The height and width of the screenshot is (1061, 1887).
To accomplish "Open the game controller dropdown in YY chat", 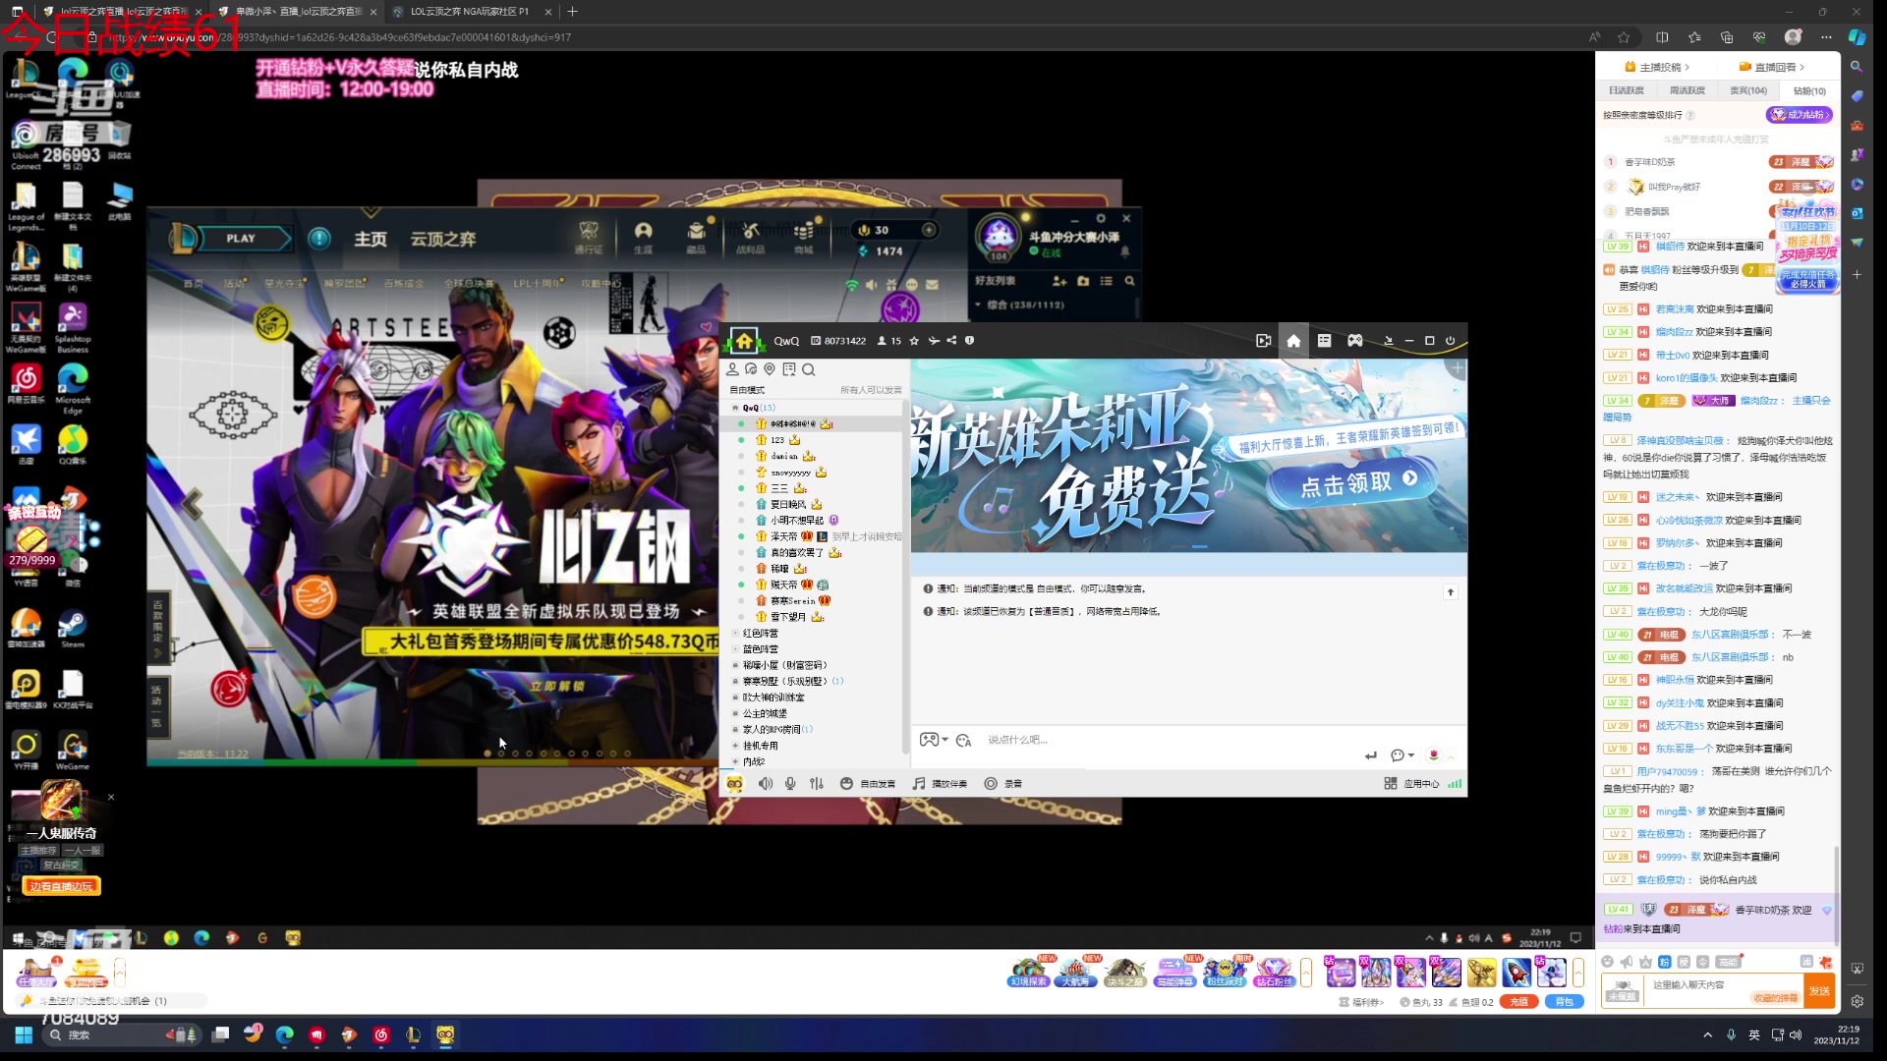I will tap(934, 740).
